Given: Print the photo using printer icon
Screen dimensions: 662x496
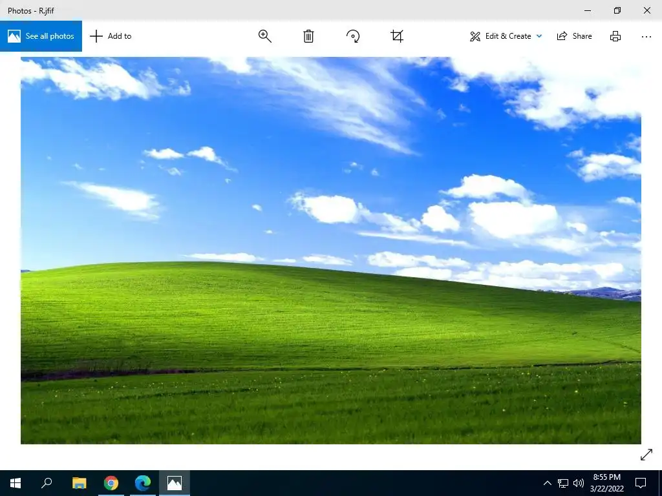Looking at the screenshot, I should pyautogui.click(x=615, y=36).
